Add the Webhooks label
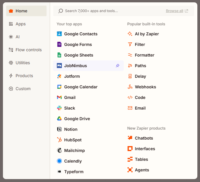This screenshot has height=182, width=200. (x=146, y=87)
